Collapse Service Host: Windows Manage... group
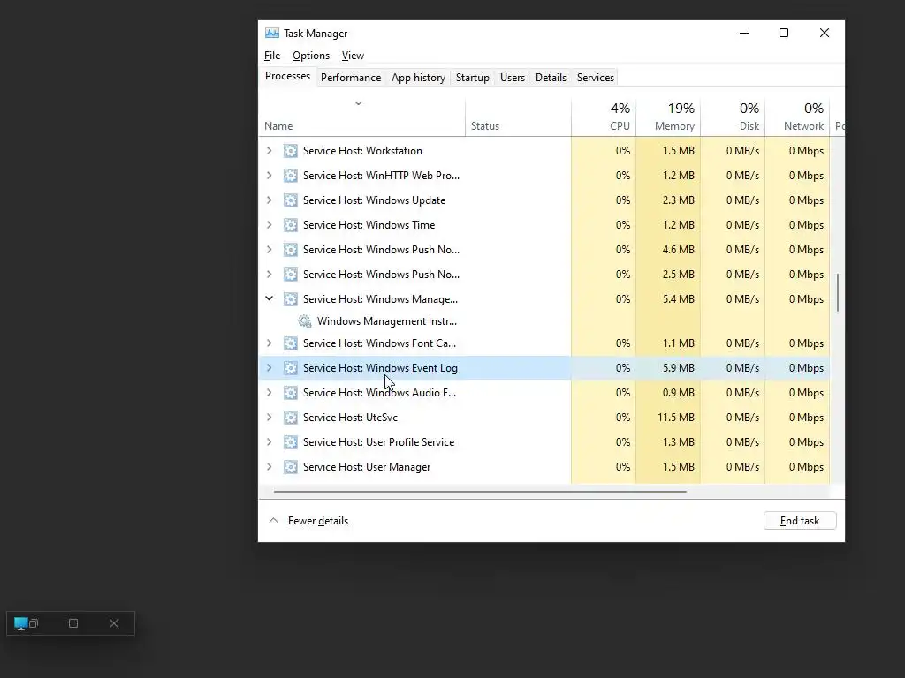The height and width of the screenshot is (678, 905). pyautogui.click(x=269, y=298)
